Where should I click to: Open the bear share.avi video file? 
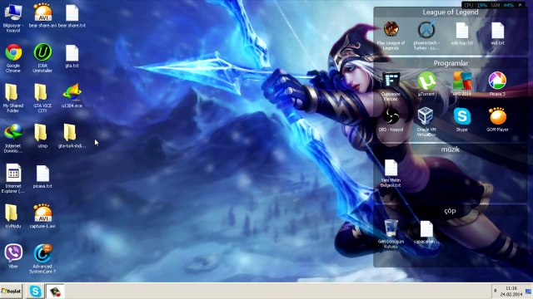[x=42, y=15]
